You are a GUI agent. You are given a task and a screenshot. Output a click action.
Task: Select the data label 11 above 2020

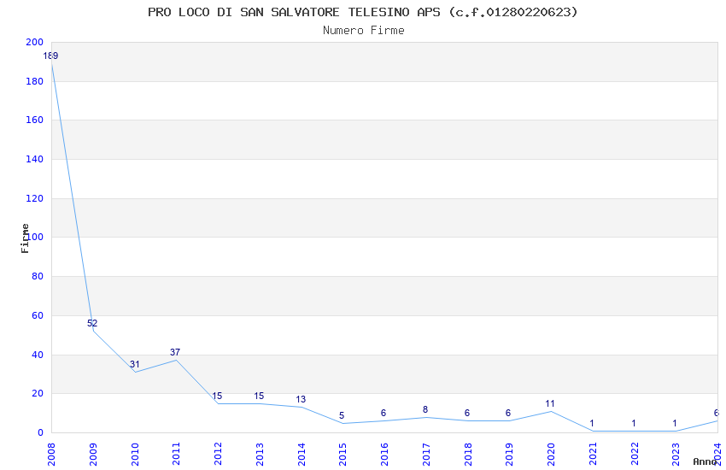pos(550,404)
